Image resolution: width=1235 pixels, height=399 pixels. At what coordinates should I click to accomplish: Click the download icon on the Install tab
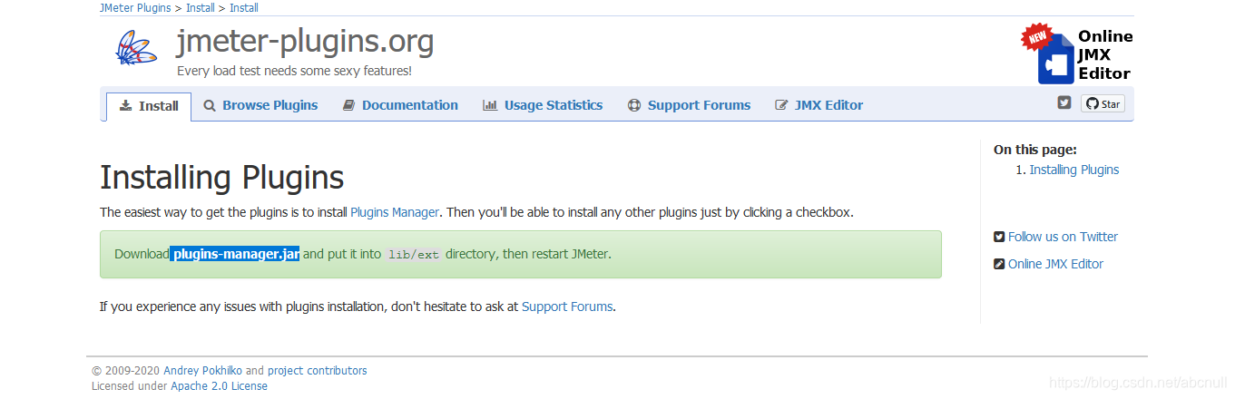point(126,105)
